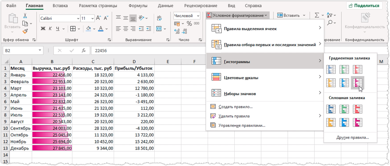Viewport: 390px width, 166px height.
Task: Apply green solid fill data bar
Action: pos(344,109)
